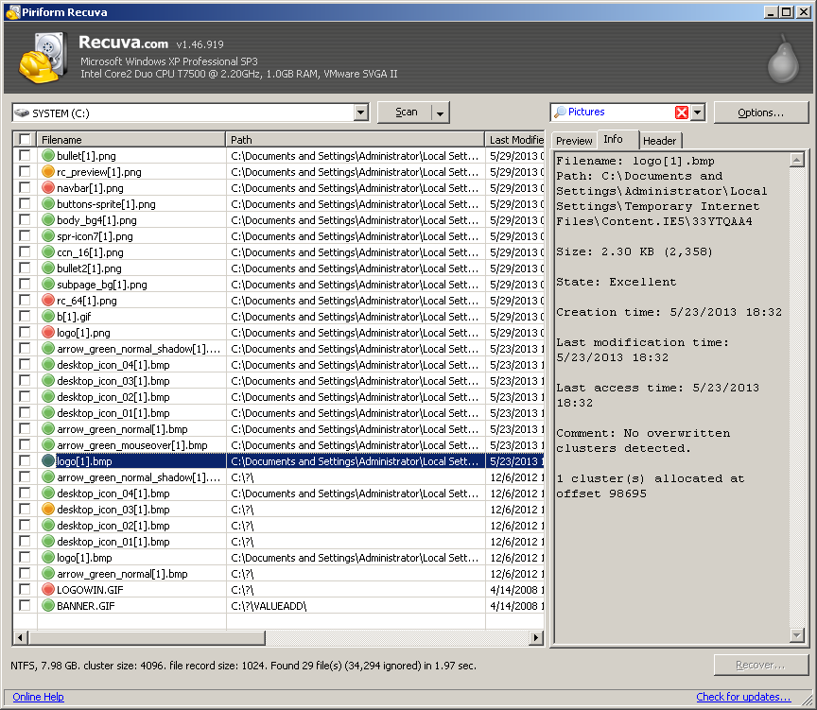Click the Info panel scroll down arrow
The image size is (817, 710).
coord(797,635)
